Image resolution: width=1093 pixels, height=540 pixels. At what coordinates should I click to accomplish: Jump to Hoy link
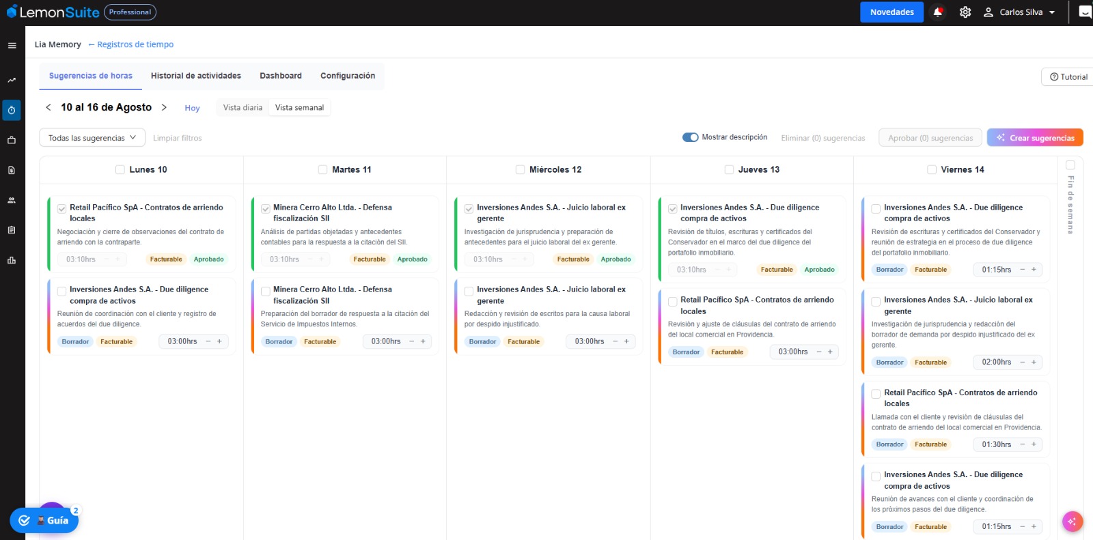pos(192,108)
